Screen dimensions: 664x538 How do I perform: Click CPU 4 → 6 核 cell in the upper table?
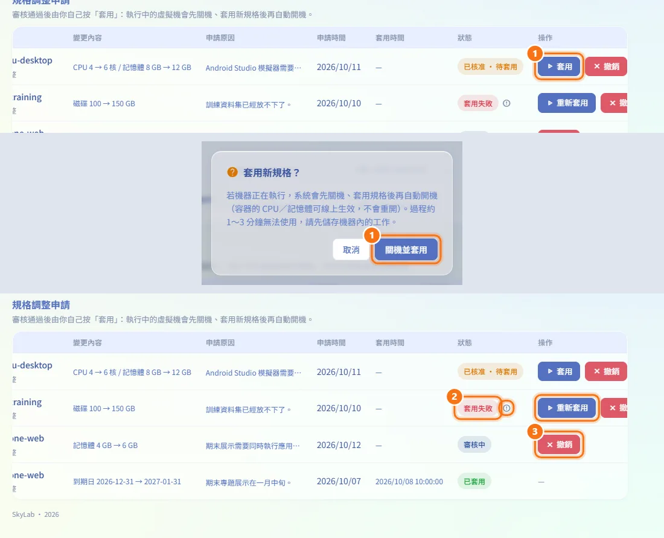pyautogui.click(x=132, y=68)
